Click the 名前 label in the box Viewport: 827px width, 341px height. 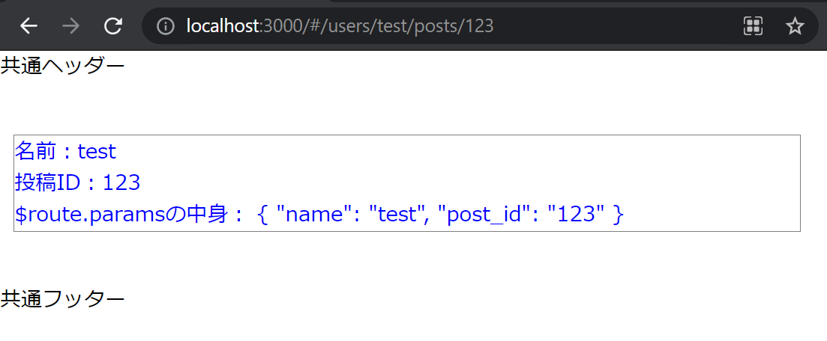[34, 152]
